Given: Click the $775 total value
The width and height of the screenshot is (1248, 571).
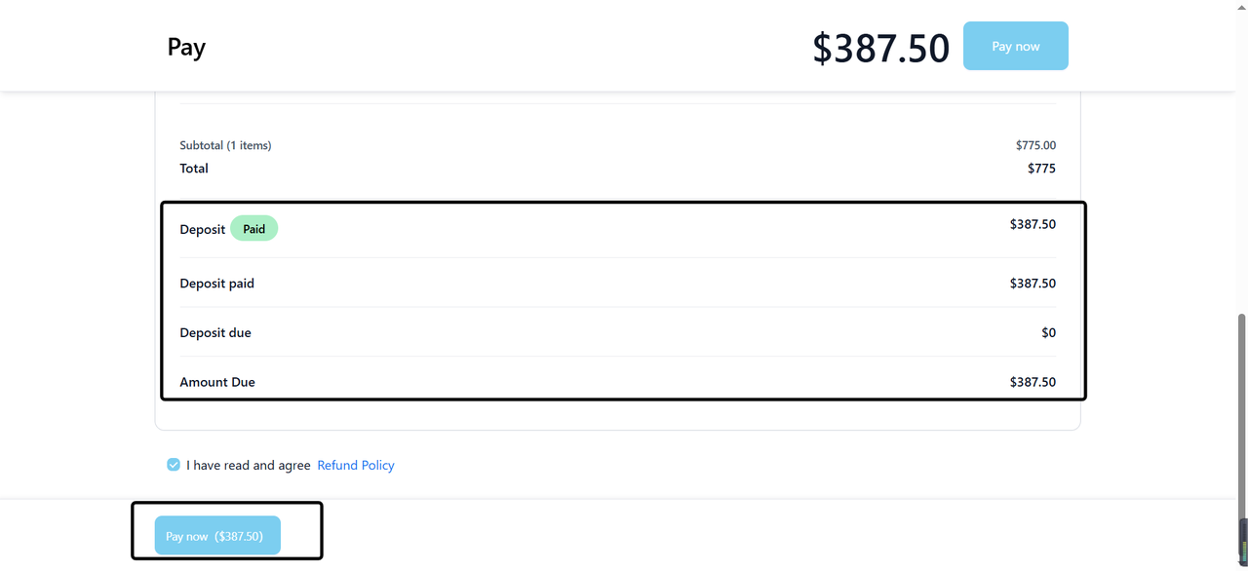Looking at the screenshot, I should [1041, 169].
